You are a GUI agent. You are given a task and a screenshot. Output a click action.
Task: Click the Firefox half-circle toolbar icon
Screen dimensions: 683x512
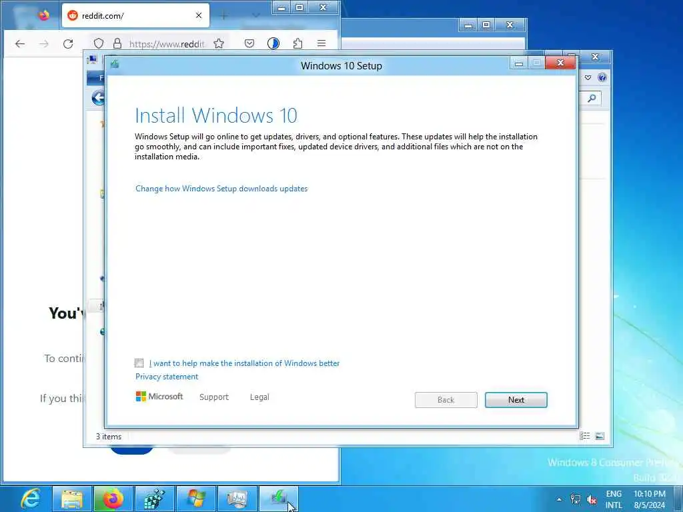click(273, 43)
